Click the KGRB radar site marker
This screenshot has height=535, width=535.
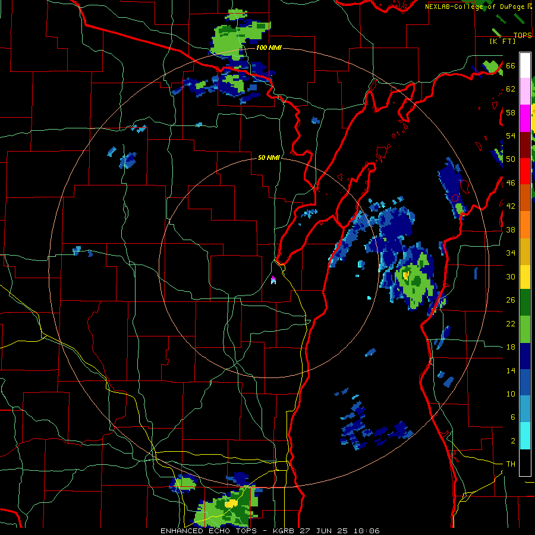[x=273, y=280]
